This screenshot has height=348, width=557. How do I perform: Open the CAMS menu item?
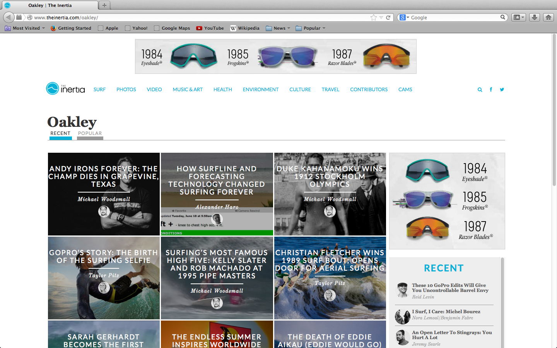pos(405,89)
